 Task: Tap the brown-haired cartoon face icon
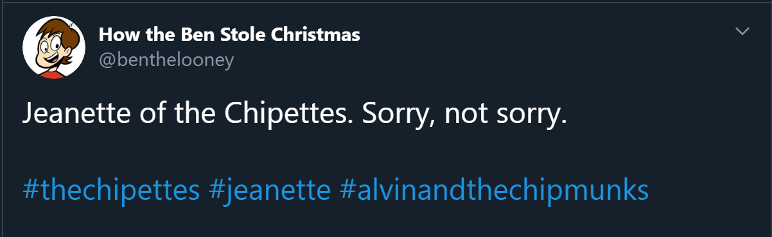(54, 47)
